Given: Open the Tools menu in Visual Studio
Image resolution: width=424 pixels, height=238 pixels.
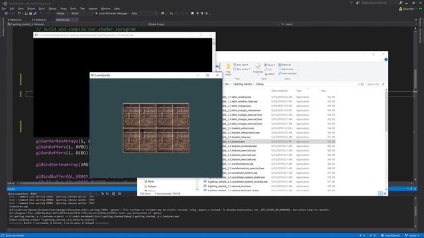Looking at the screenshot, I should pyautogui.click(x=74, y=9).
